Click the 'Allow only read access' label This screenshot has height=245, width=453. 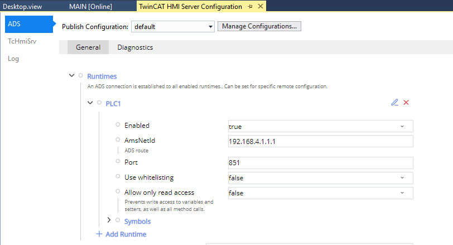point(159,193)
